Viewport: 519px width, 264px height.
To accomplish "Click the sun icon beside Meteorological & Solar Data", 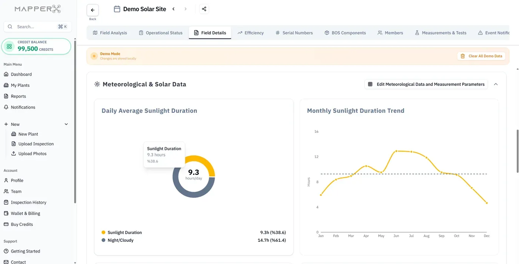I will point(97,84).
